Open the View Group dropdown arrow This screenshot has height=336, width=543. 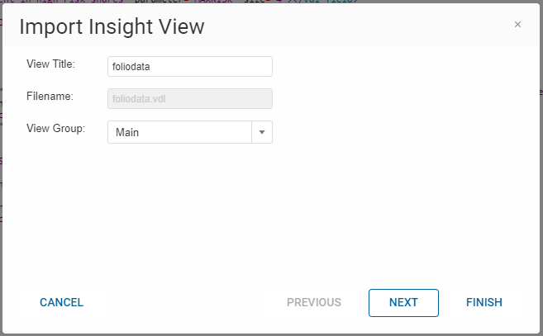tap(262, 132)
